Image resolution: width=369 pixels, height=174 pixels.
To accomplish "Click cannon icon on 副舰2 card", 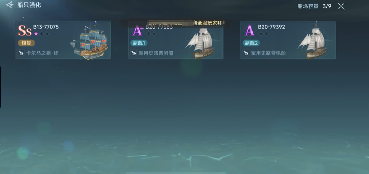I will (x=246, y=53).
